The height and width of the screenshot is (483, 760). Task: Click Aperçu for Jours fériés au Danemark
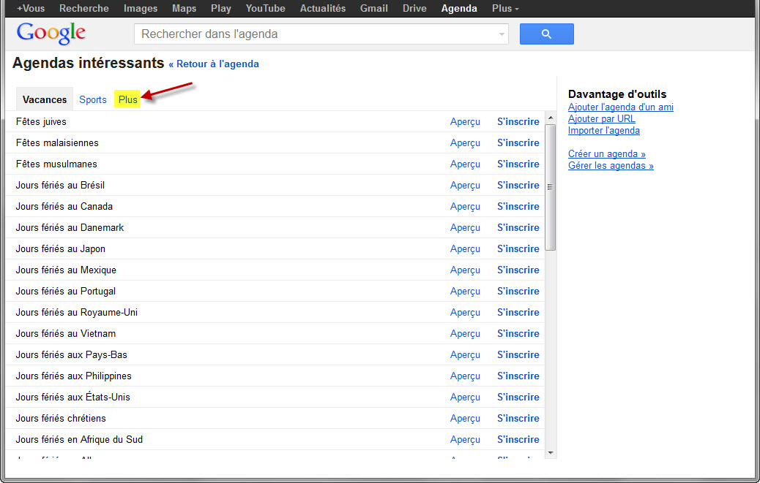click(466, 228)
